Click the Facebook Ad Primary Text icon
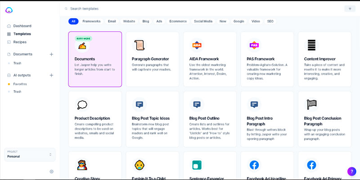 tap(311, 165)
